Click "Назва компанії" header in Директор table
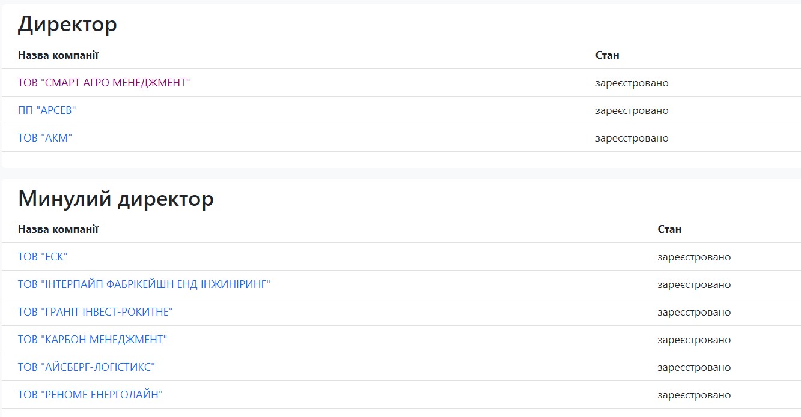Viewport: 801px width, 417px height. click(x=58, y=55)
